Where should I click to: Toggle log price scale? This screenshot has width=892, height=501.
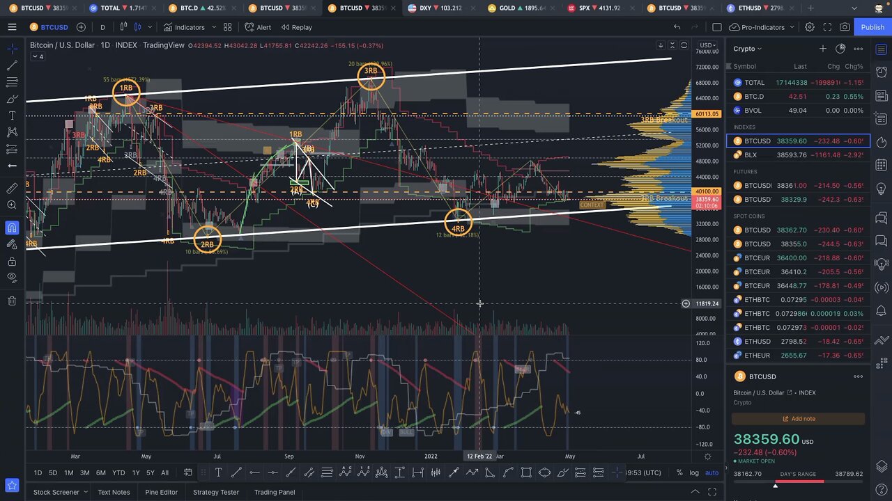tap(694, 472)
